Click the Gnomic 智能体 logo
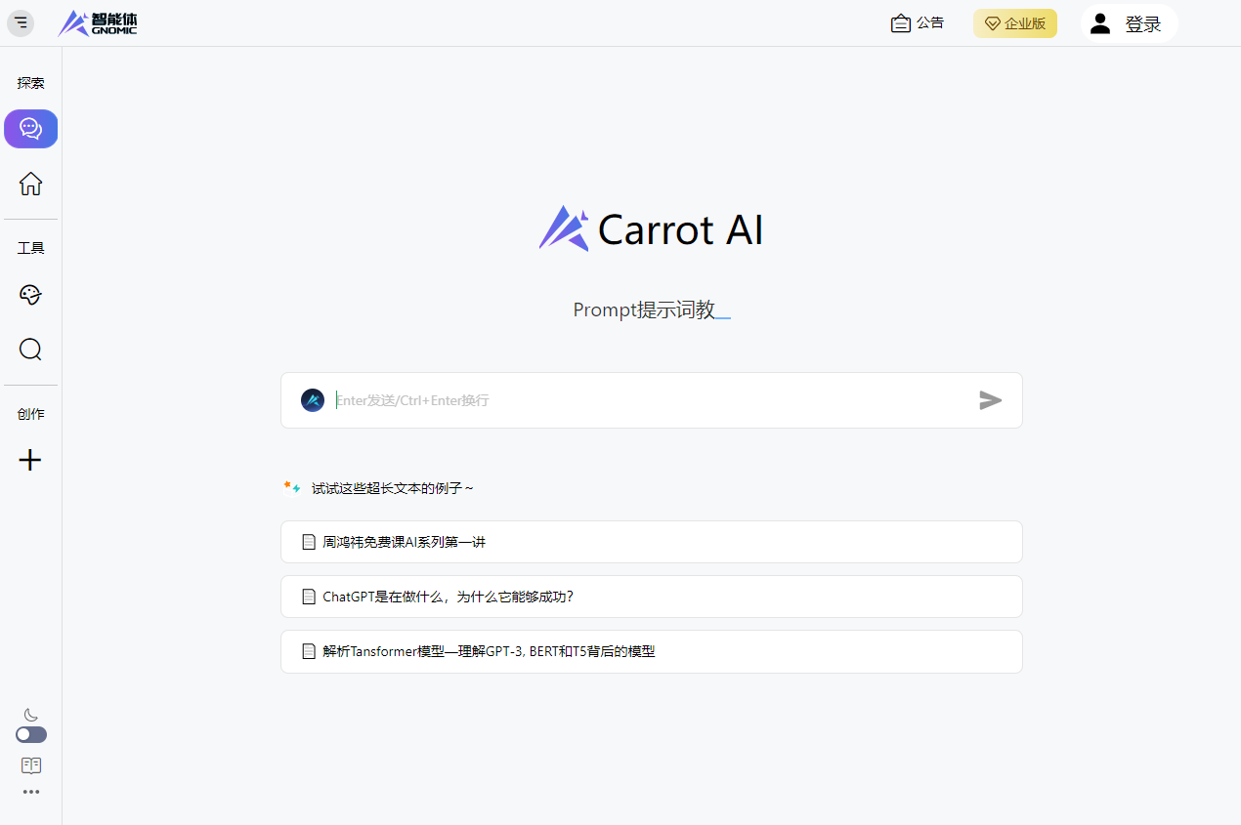This screenshot has width=1241, height=825. (x=98, y=23)
